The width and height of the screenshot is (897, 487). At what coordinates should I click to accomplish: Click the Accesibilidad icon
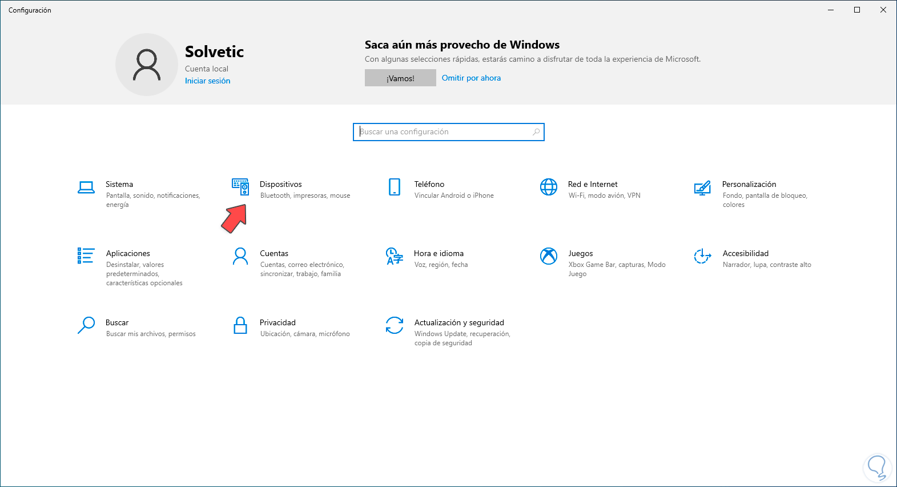[702, 256]
